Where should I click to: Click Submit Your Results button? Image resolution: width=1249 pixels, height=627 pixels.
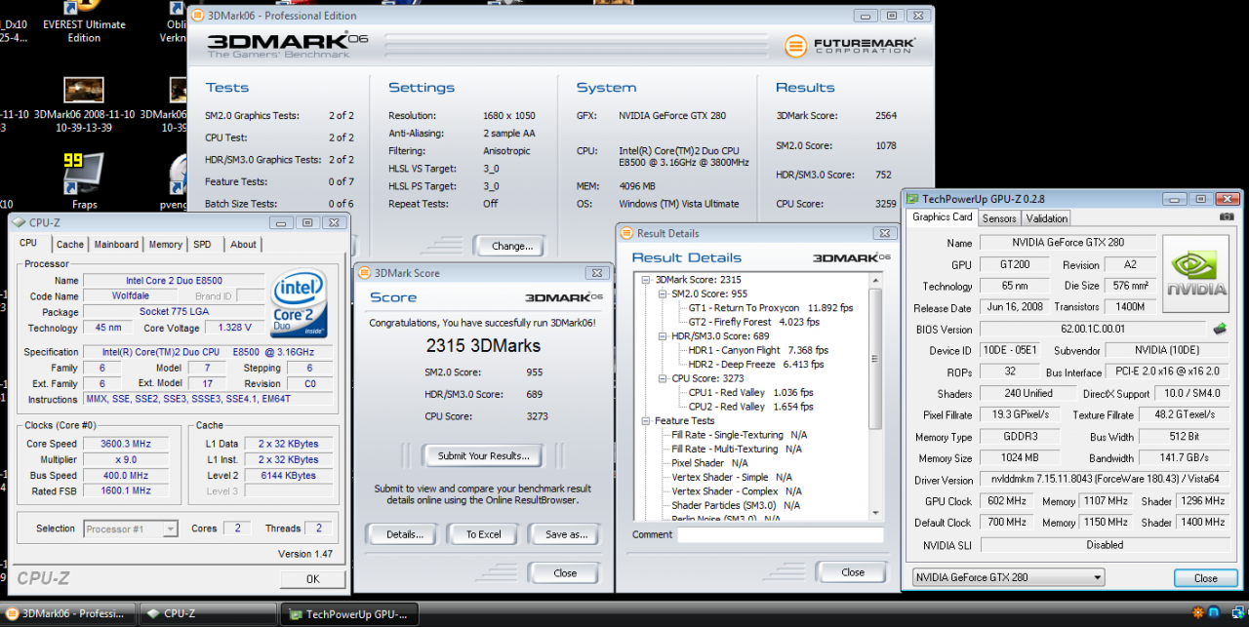pyautogui.click(x=484, y=455)
